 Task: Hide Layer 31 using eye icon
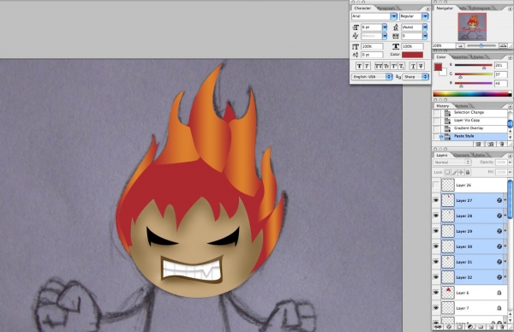[436, 262]
